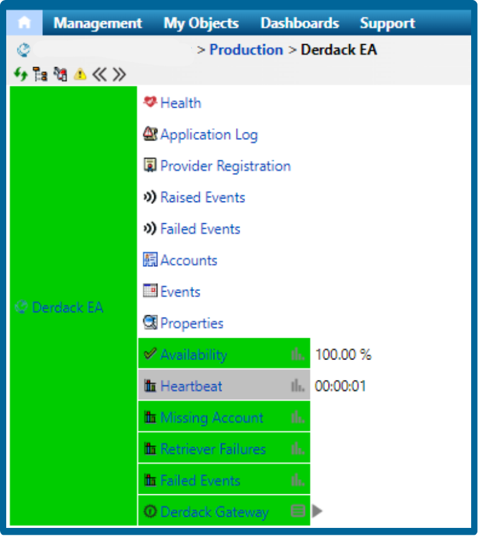Click the chart icon beside Retriever Failures
Viewport: 478px width, 536px height.
[x=298, y=449]
